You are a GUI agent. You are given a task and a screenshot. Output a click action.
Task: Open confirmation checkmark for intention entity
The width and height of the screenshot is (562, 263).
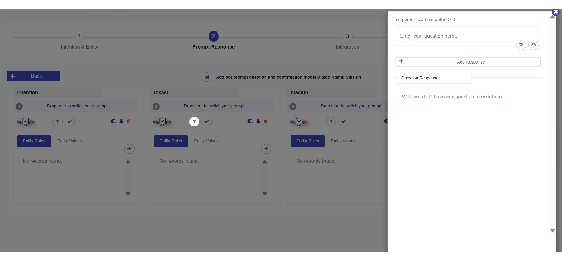70,121
